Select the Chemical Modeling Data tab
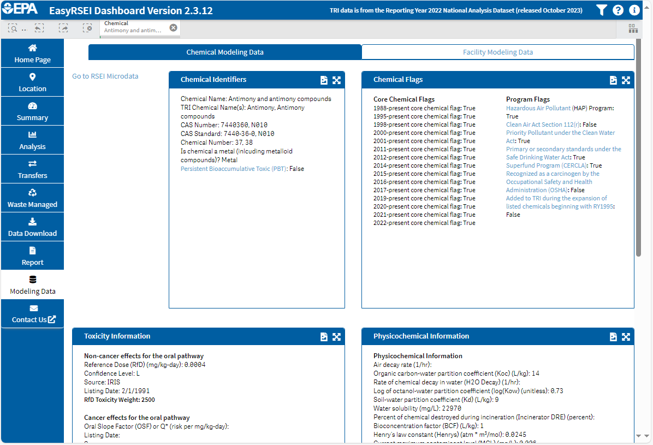The width and height of the screenshot is (653, 445). (x=224, y=52)
